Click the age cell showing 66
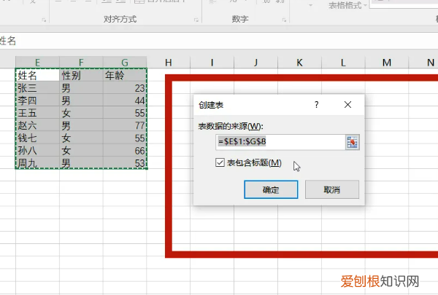This screenshot has width=438, height=295. 125,150
